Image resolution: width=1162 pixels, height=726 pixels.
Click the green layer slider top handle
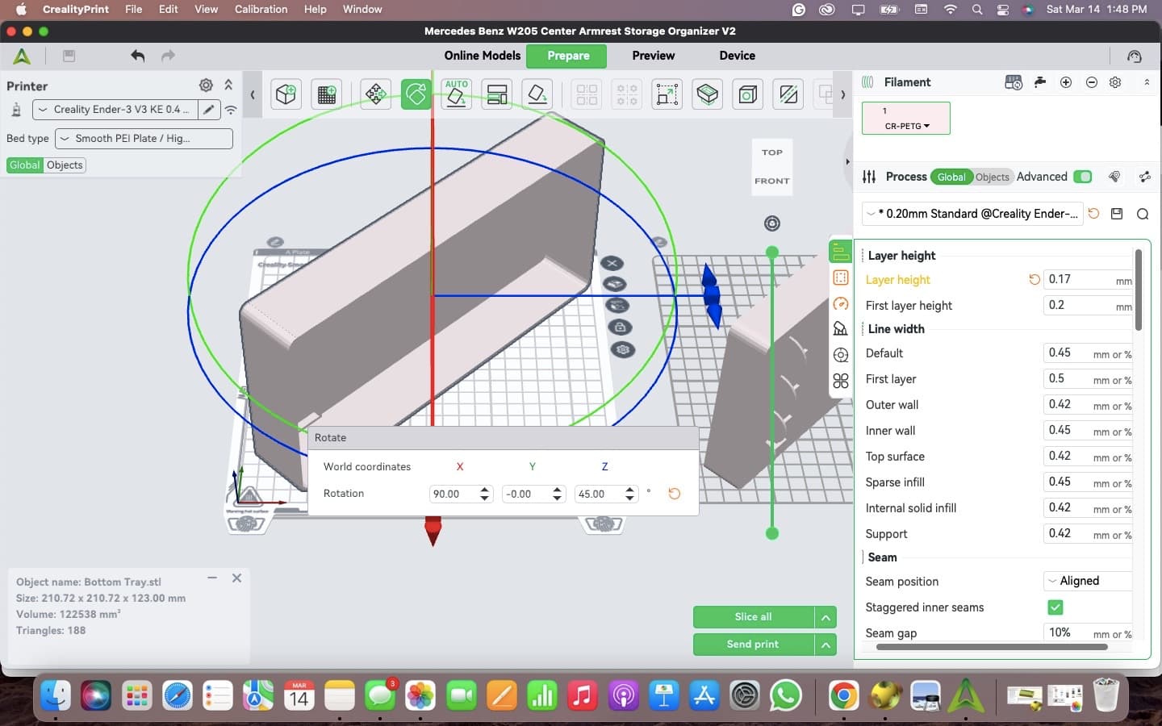coord(772,252)
